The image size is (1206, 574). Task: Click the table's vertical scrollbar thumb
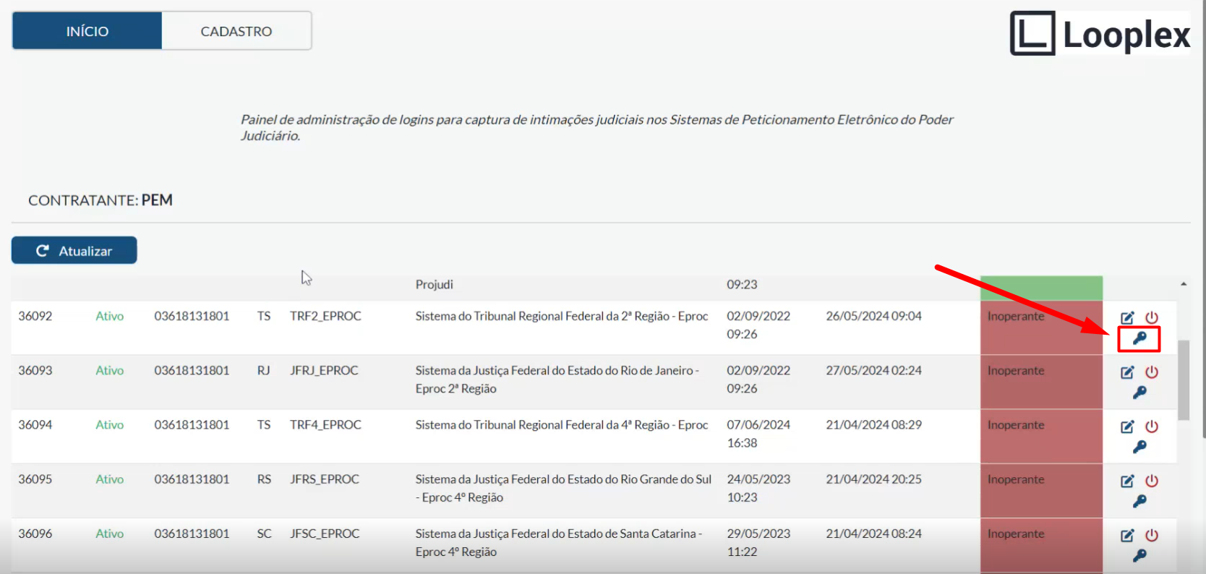click(1184, 380)
